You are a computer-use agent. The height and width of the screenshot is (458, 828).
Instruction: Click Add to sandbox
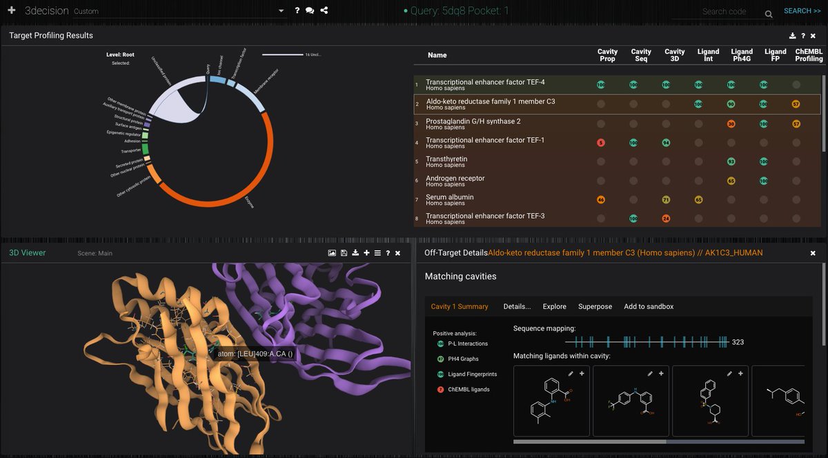point(649,306)
